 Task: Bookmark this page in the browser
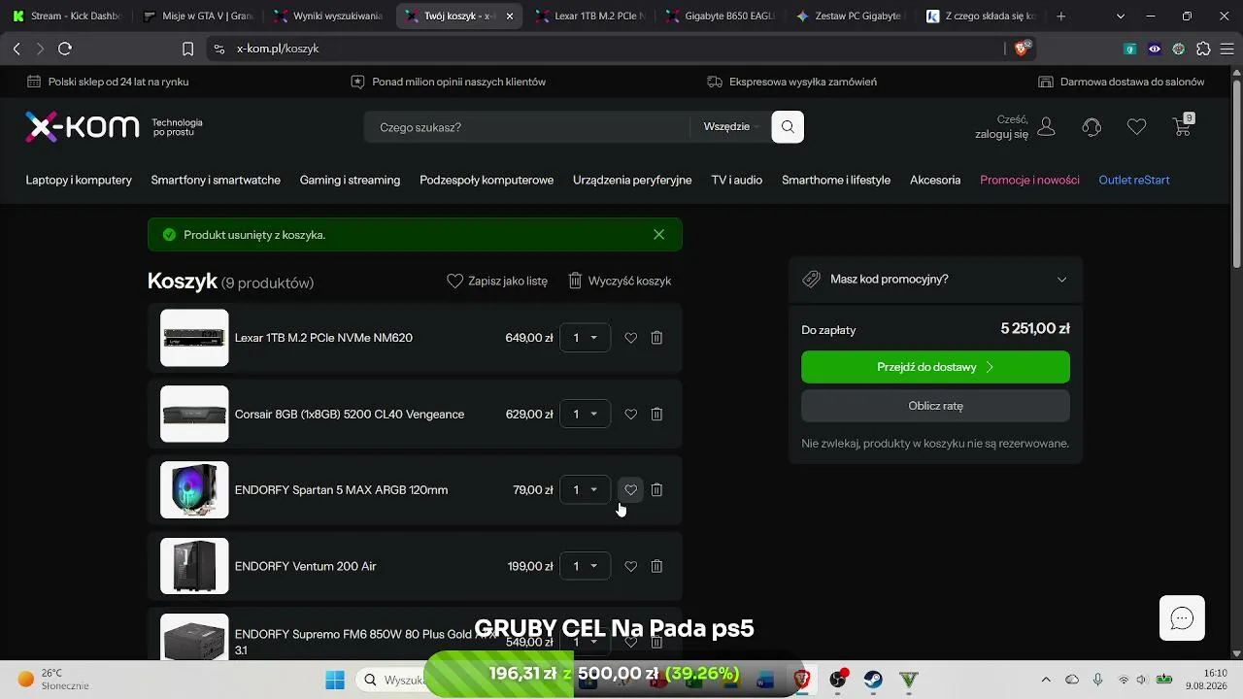point(188,49)
